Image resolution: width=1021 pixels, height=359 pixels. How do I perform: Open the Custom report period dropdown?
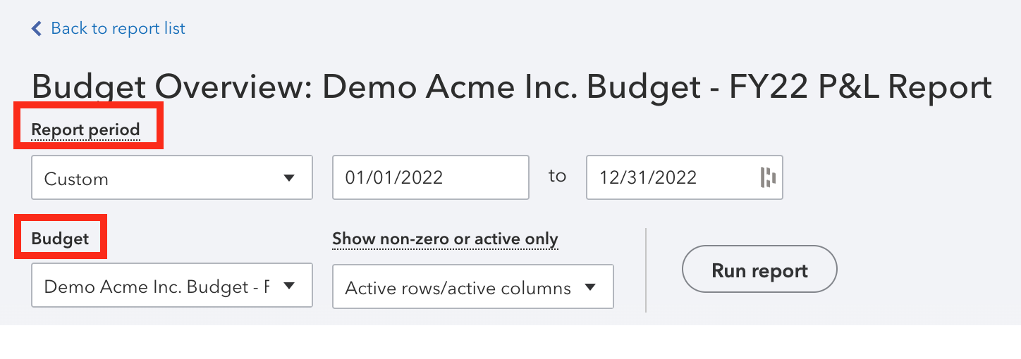coord(172,178)
